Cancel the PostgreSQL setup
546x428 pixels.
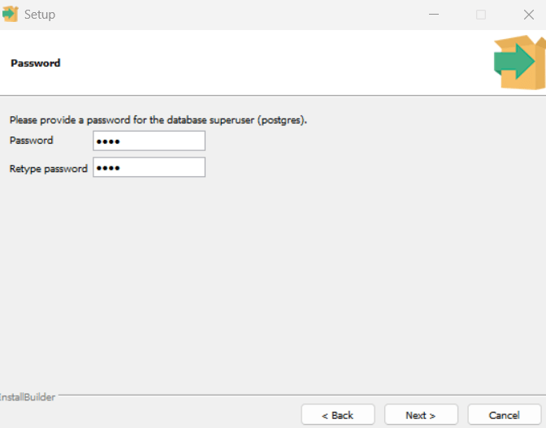505,415
